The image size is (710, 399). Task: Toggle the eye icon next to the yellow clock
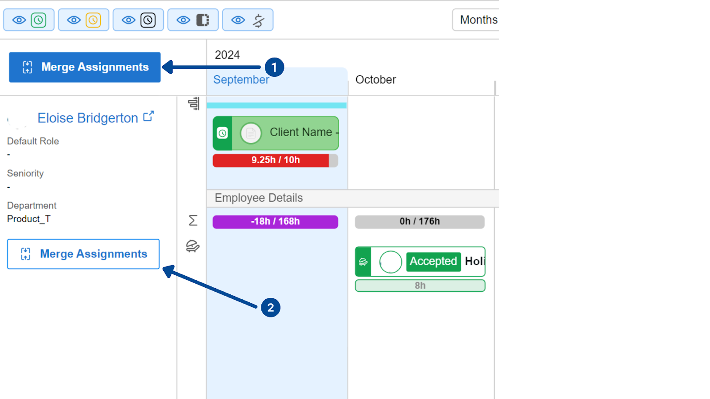(74, 20)
